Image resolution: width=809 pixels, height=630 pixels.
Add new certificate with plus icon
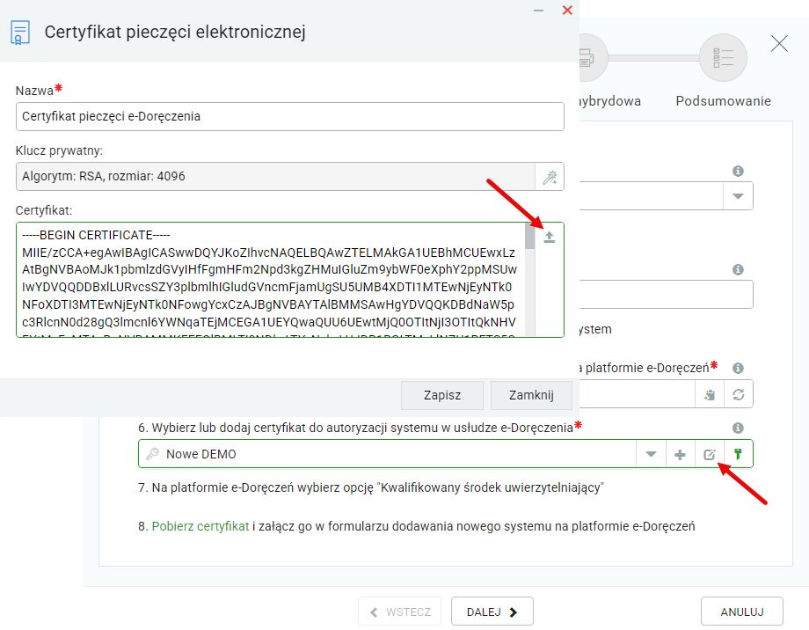pos(680,454)
